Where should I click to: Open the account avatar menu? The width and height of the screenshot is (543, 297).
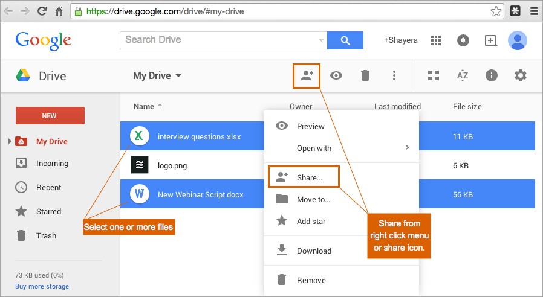(x=518, y=40)
